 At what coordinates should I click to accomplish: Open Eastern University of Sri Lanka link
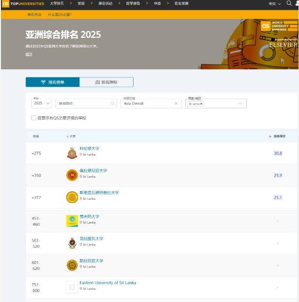108,283
